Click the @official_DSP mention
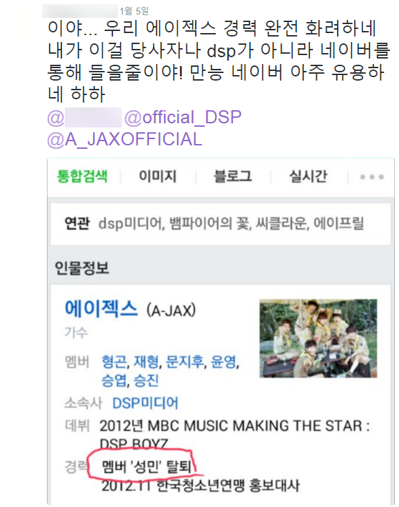The height and width of the screenshot is (507, 399). [183, 117]
